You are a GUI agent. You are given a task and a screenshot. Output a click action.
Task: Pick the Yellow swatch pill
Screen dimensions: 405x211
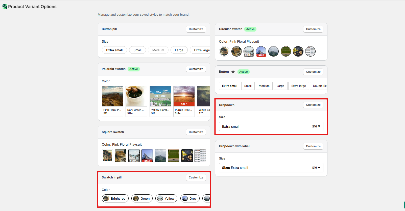[166, 199]
